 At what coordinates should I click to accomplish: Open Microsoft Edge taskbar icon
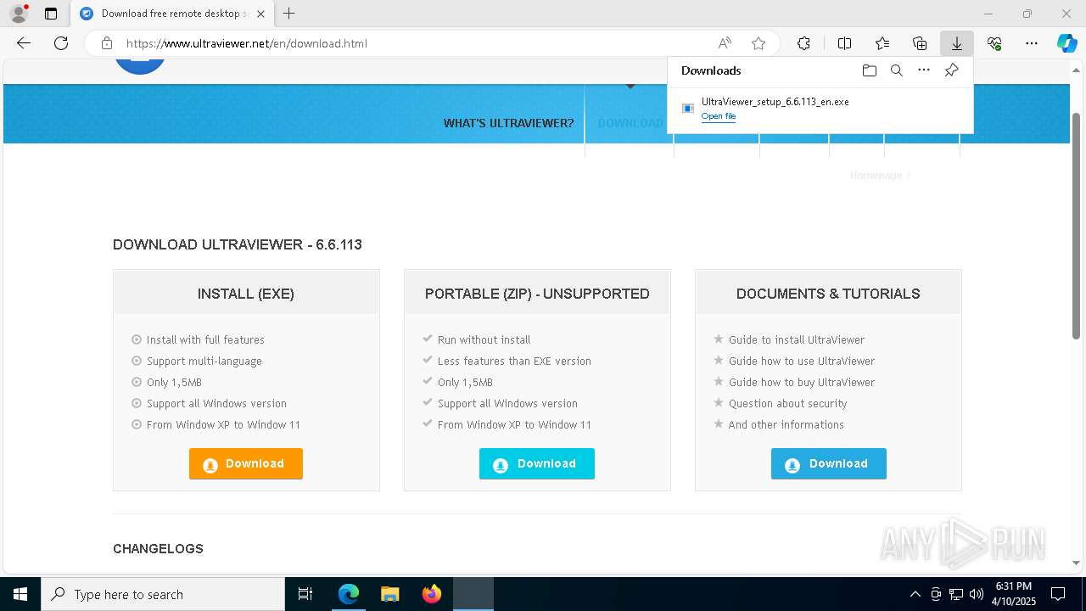[349, 594]
